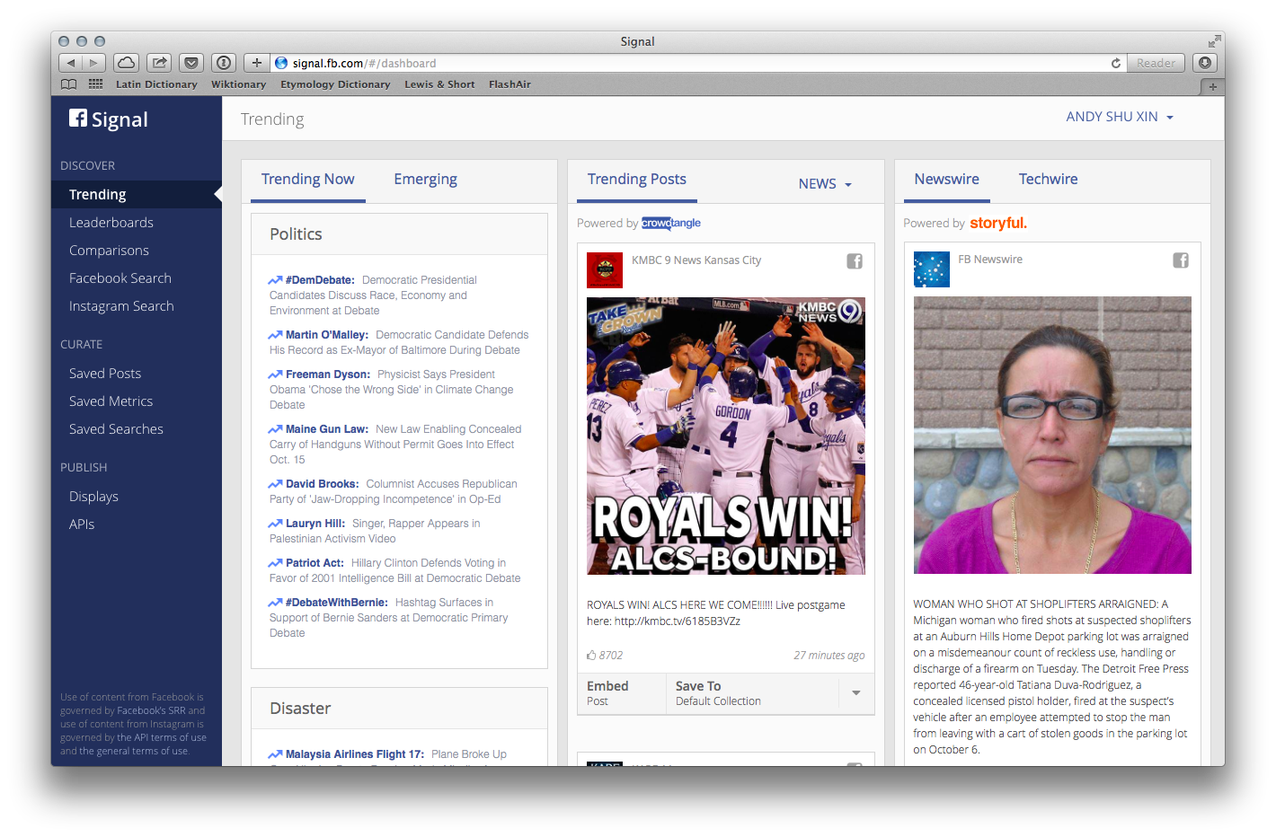This screenshot has width=1276, height=837.
Task: Click Facebook icon on KMBC 9 post
Action: click(855, 261)
